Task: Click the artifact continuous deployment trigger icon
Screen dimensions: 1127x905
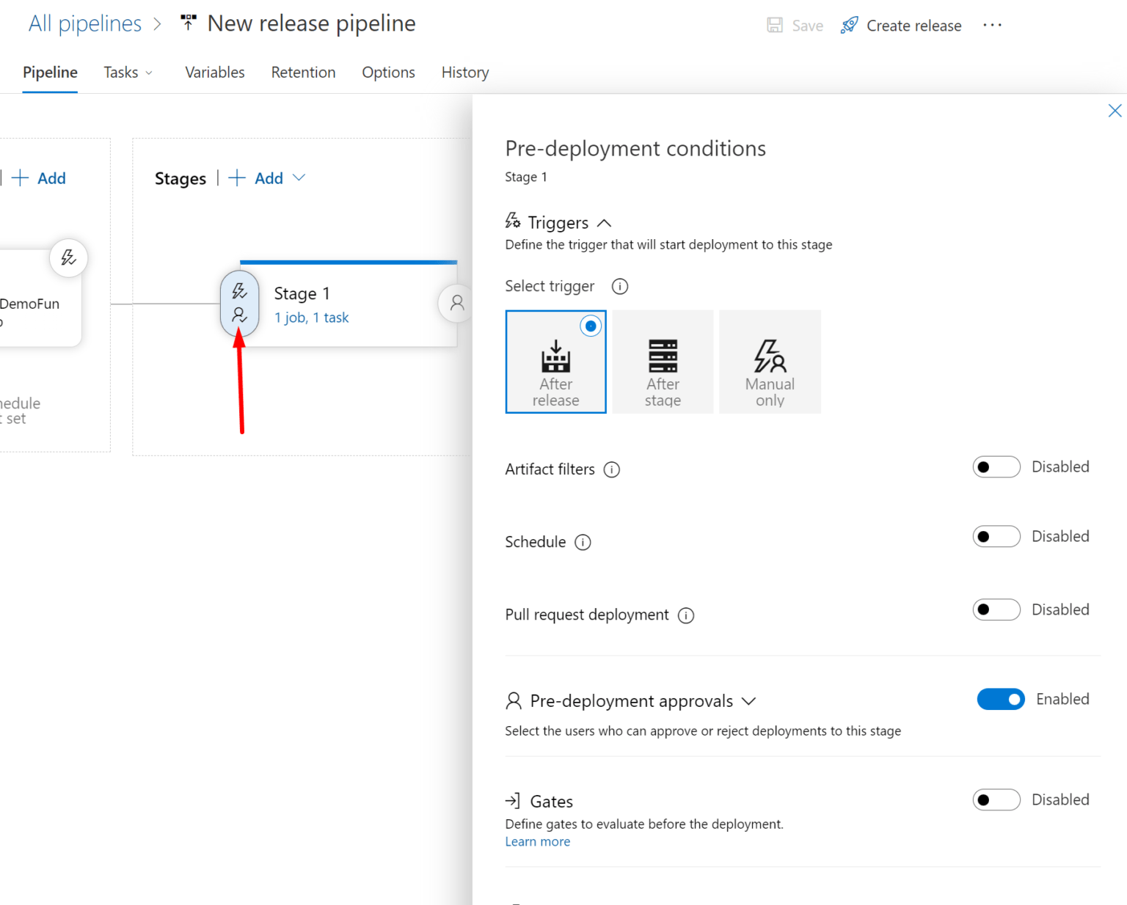Action: click(68, 258)
